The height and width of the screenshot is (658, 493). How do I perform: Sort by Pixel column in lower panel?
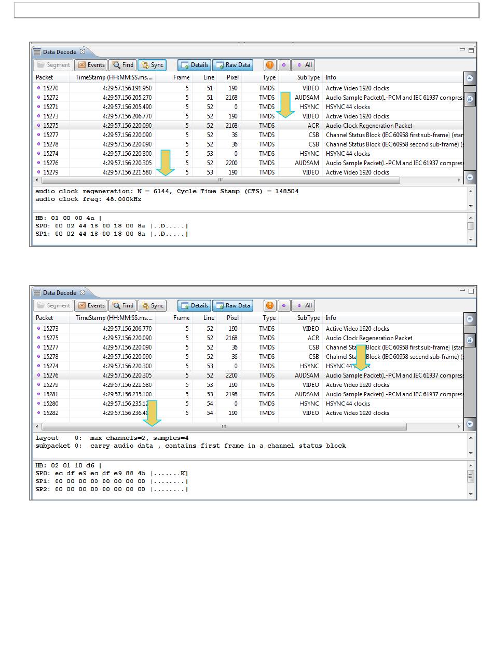tap(229, 318)
